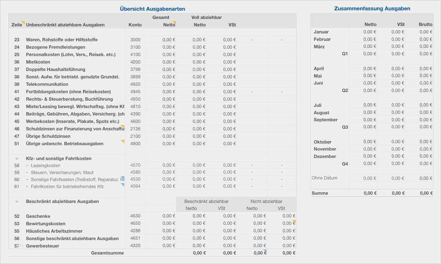Image resolution: width=441 pixels, height=264 pixels.
Task: Click blue comment marker on Sonstige Fahrtkosten row
Action: point(123,178)
